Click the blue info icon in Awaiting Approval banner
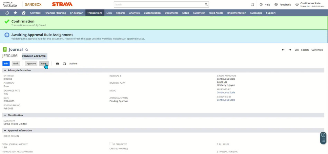This screenshot has width=328, height=154. pyautogui.click(x=7, y=35)
